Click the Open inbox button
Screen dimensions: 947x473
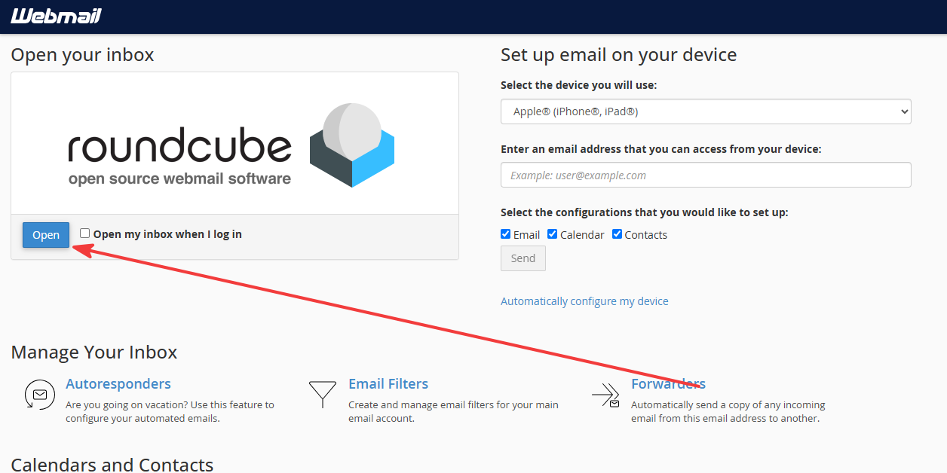coord(46,235)
